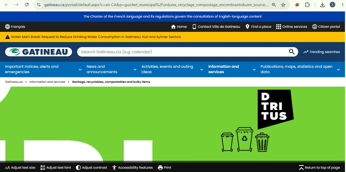Viewport: 346px width, 172px height.
Task: Click Adjust text font label
Action: 59,168
